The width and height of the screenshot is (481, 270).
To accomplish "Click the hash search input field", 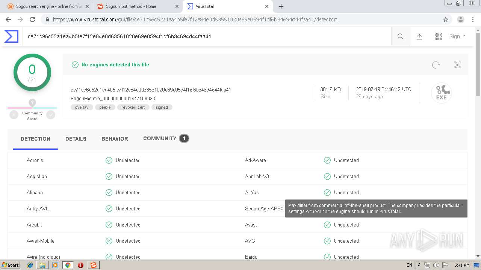I will point(207,36).
